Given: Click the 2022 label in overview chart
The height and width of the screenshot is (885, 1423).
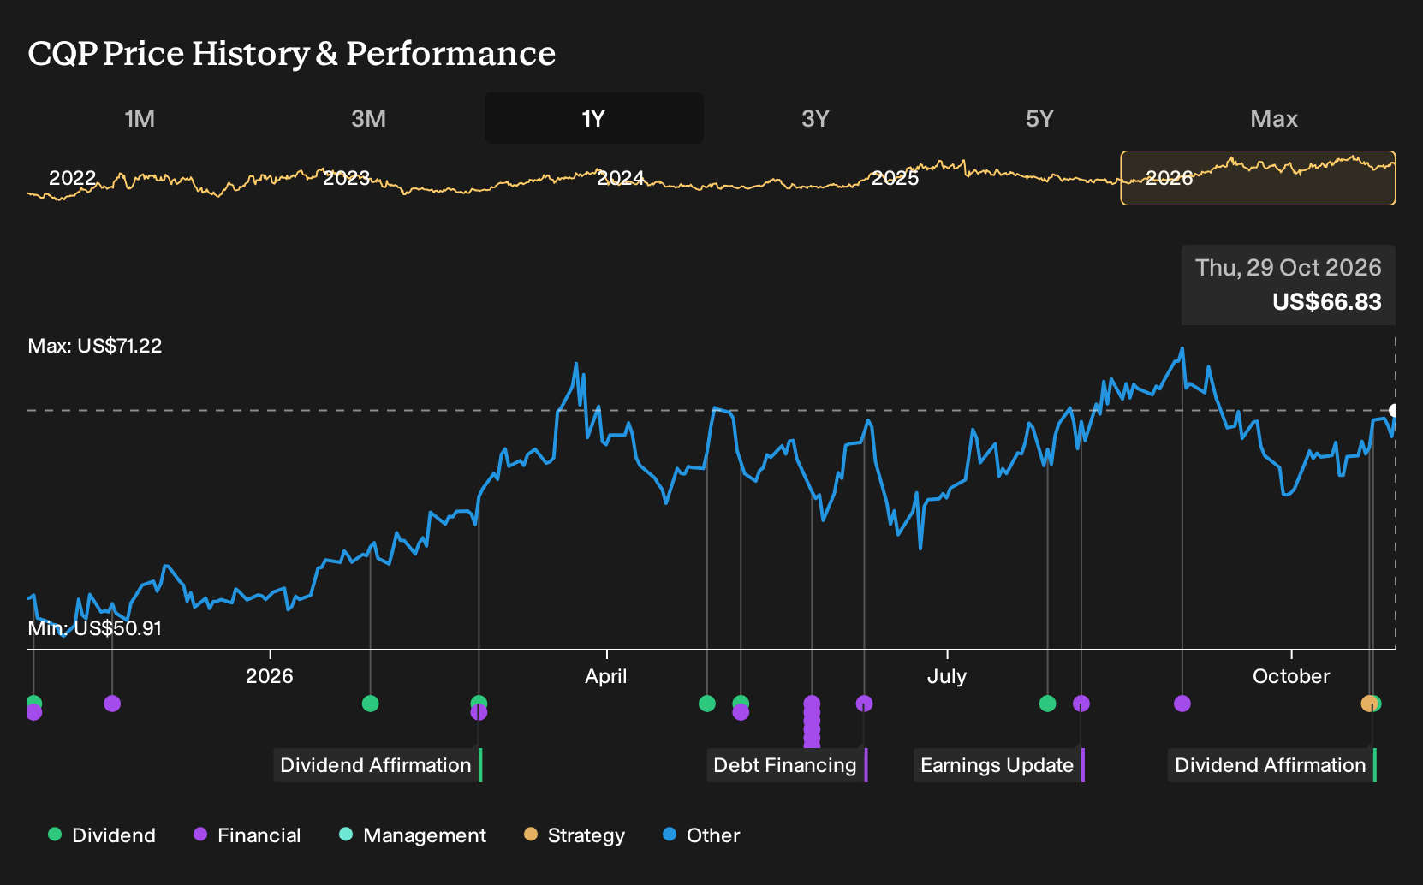Looking at the screenshot, I should (72, 178).
